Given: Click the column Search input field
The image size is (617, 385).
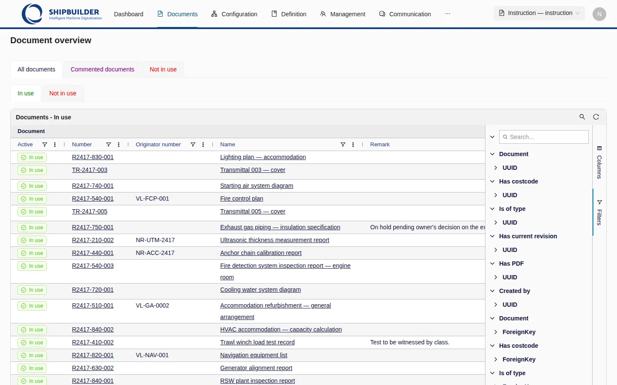Looking at the screenshot, I should (x=544, y=137).
